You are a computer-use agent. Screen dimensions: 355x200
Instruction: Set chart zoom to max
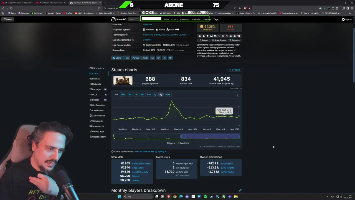click(x=168, y=94)
